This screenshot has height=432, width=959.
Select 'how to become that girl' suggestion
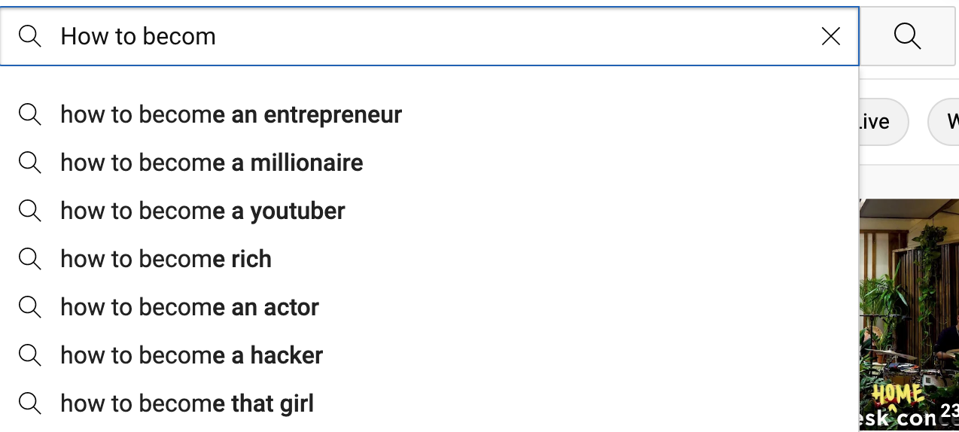coord(187,403)
